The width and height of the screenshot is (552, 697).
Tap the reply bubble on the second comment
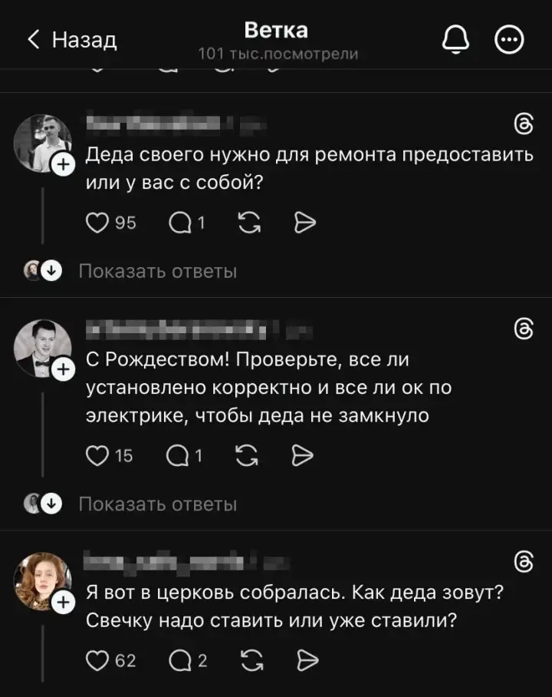[179, 455]
